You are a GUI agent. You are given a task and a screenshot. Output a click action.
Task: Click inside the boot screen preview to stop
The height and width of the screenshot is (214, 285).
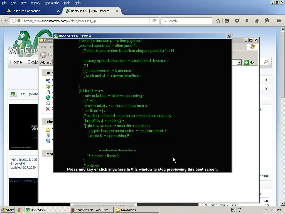point(142,105)
